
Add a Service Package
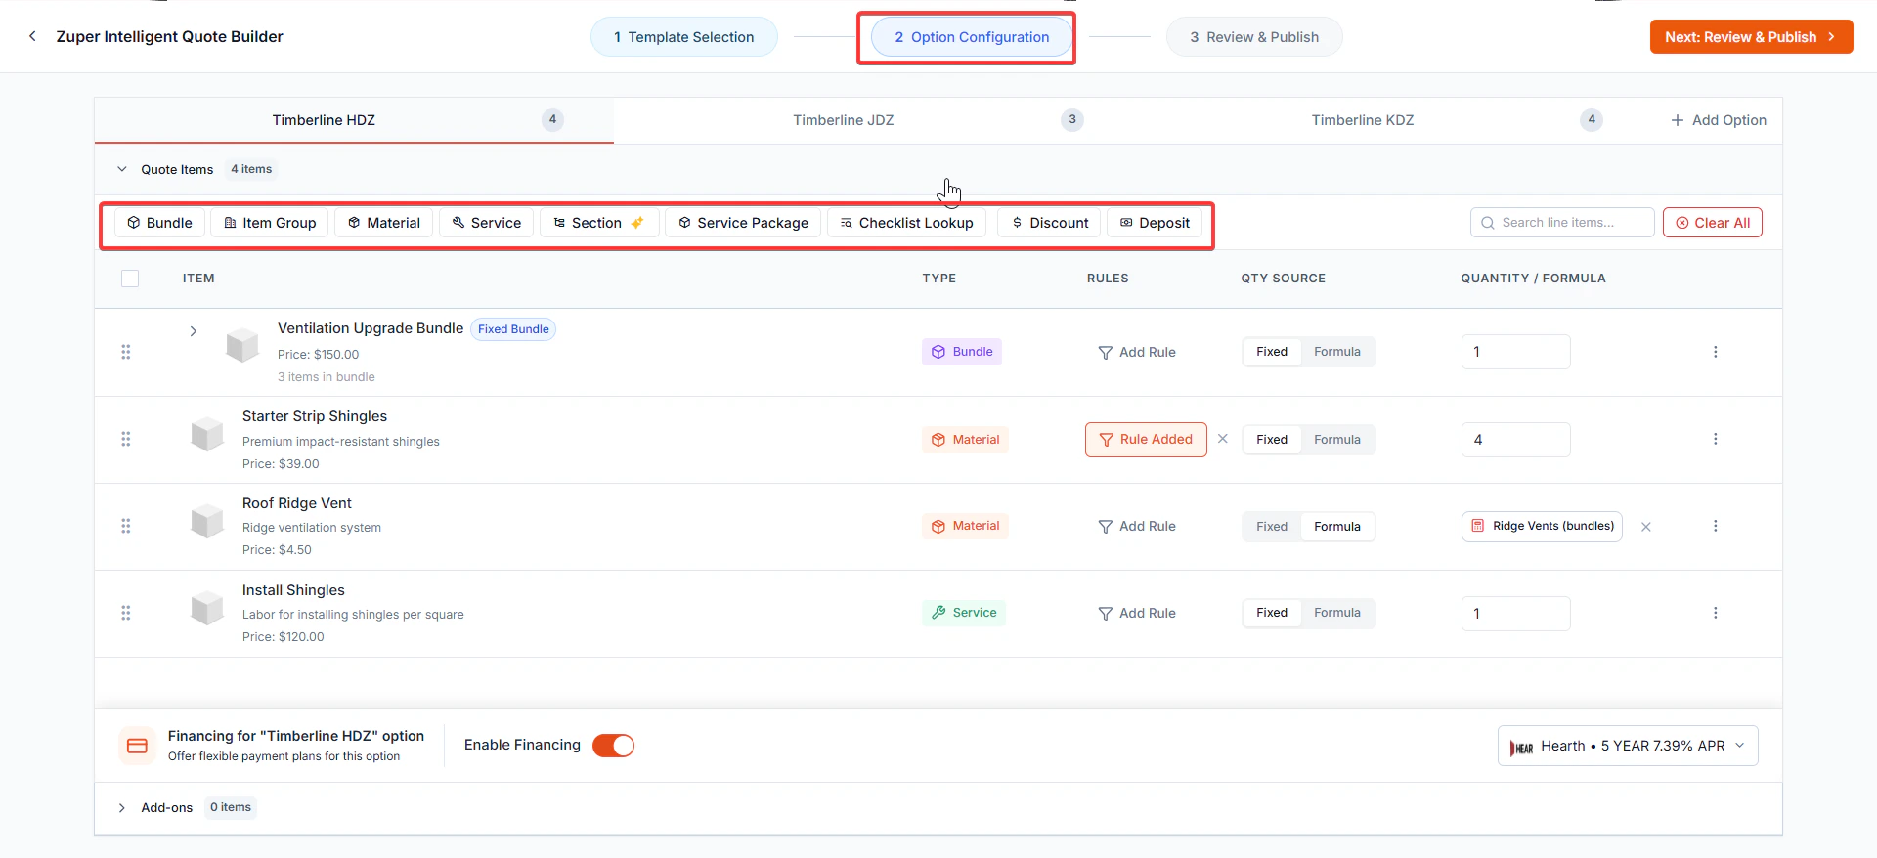tap(743, 223)
